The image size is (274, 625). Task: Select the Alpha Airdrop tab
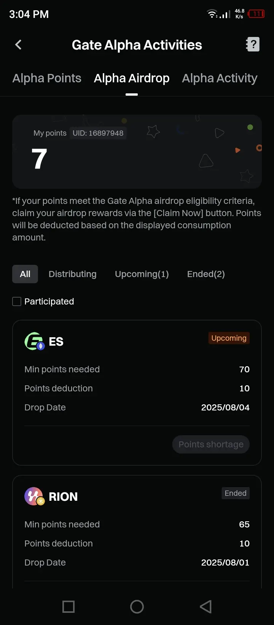(x=132, y=78)
